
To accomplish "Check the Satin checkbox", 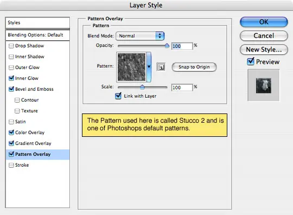I will (x=11, y=122).
